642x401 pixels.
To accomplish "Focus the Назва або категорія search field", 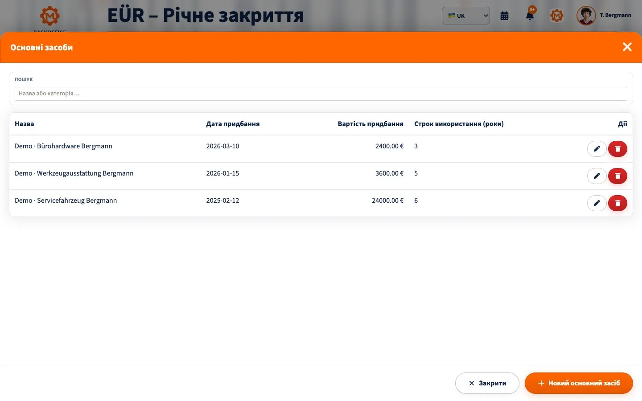I will pyautogui.click(x=321, y=94).
